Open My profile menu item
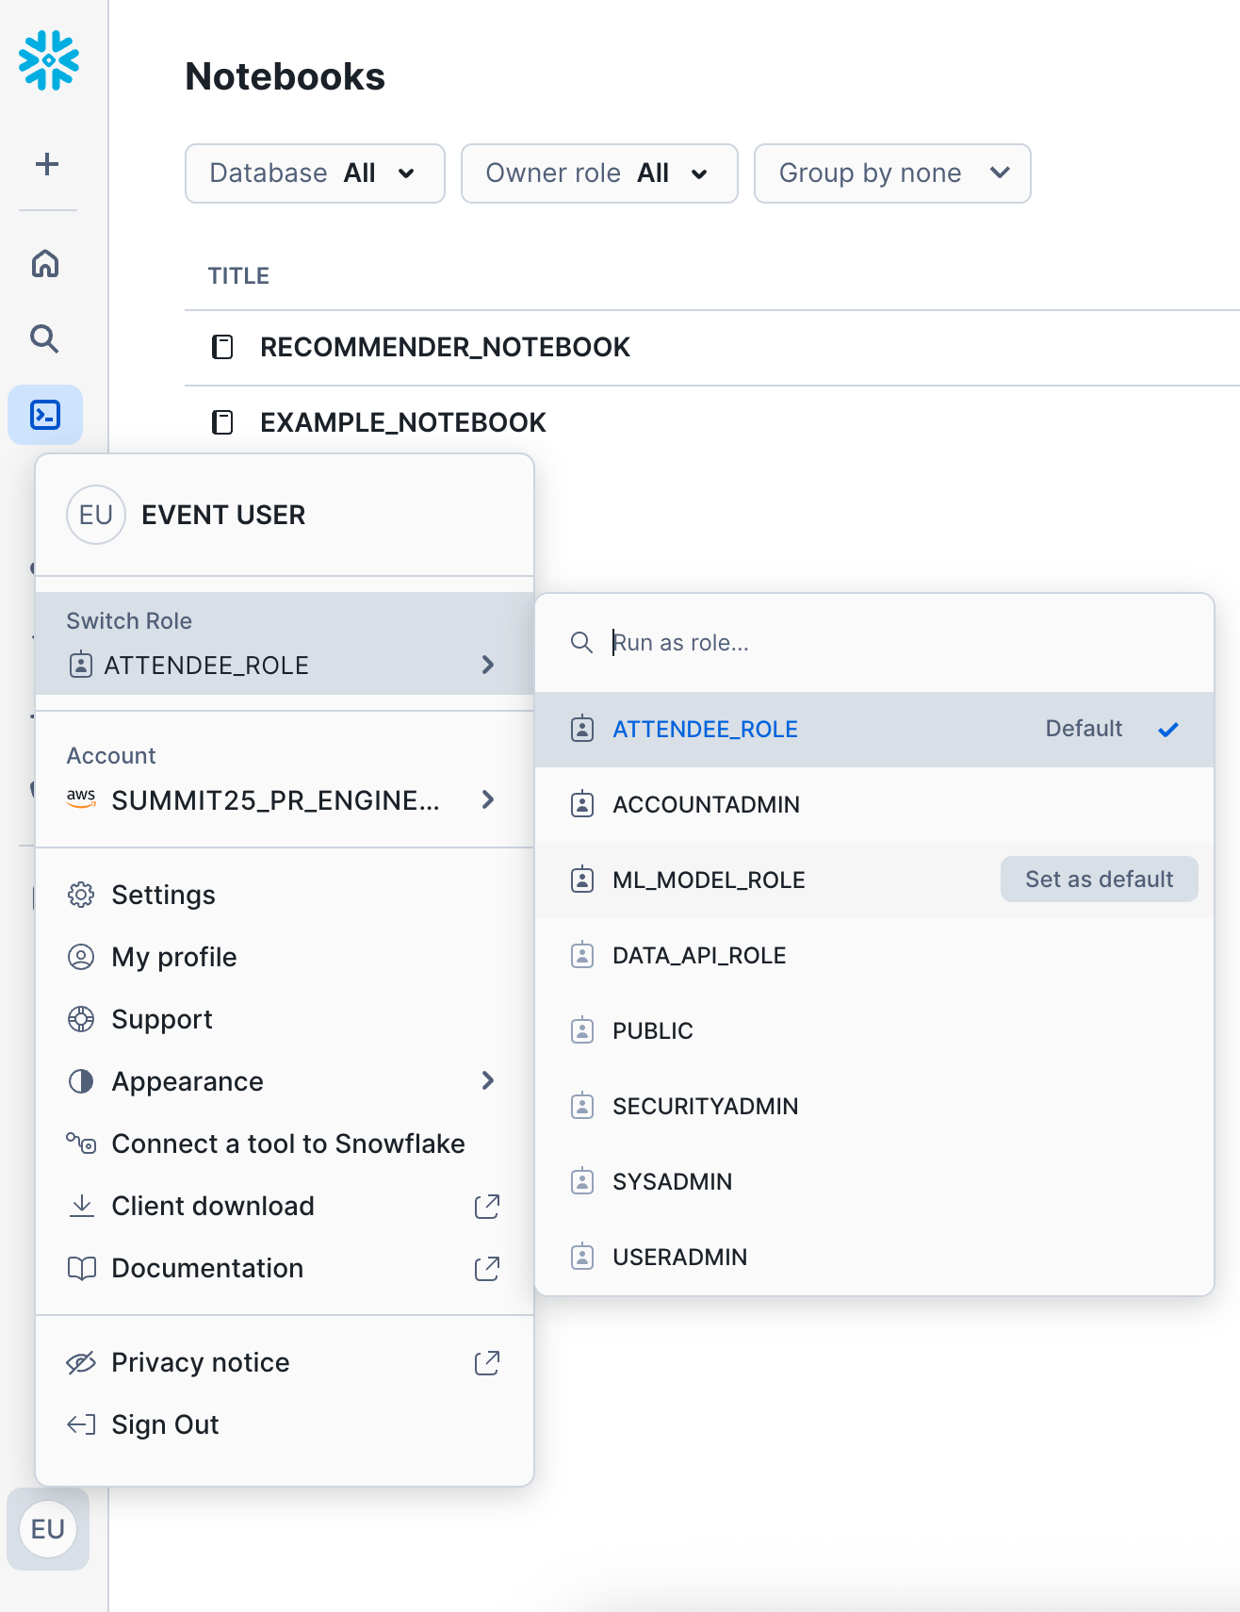This screenshot has height=1612, width=1240. (x=285, y=957)
